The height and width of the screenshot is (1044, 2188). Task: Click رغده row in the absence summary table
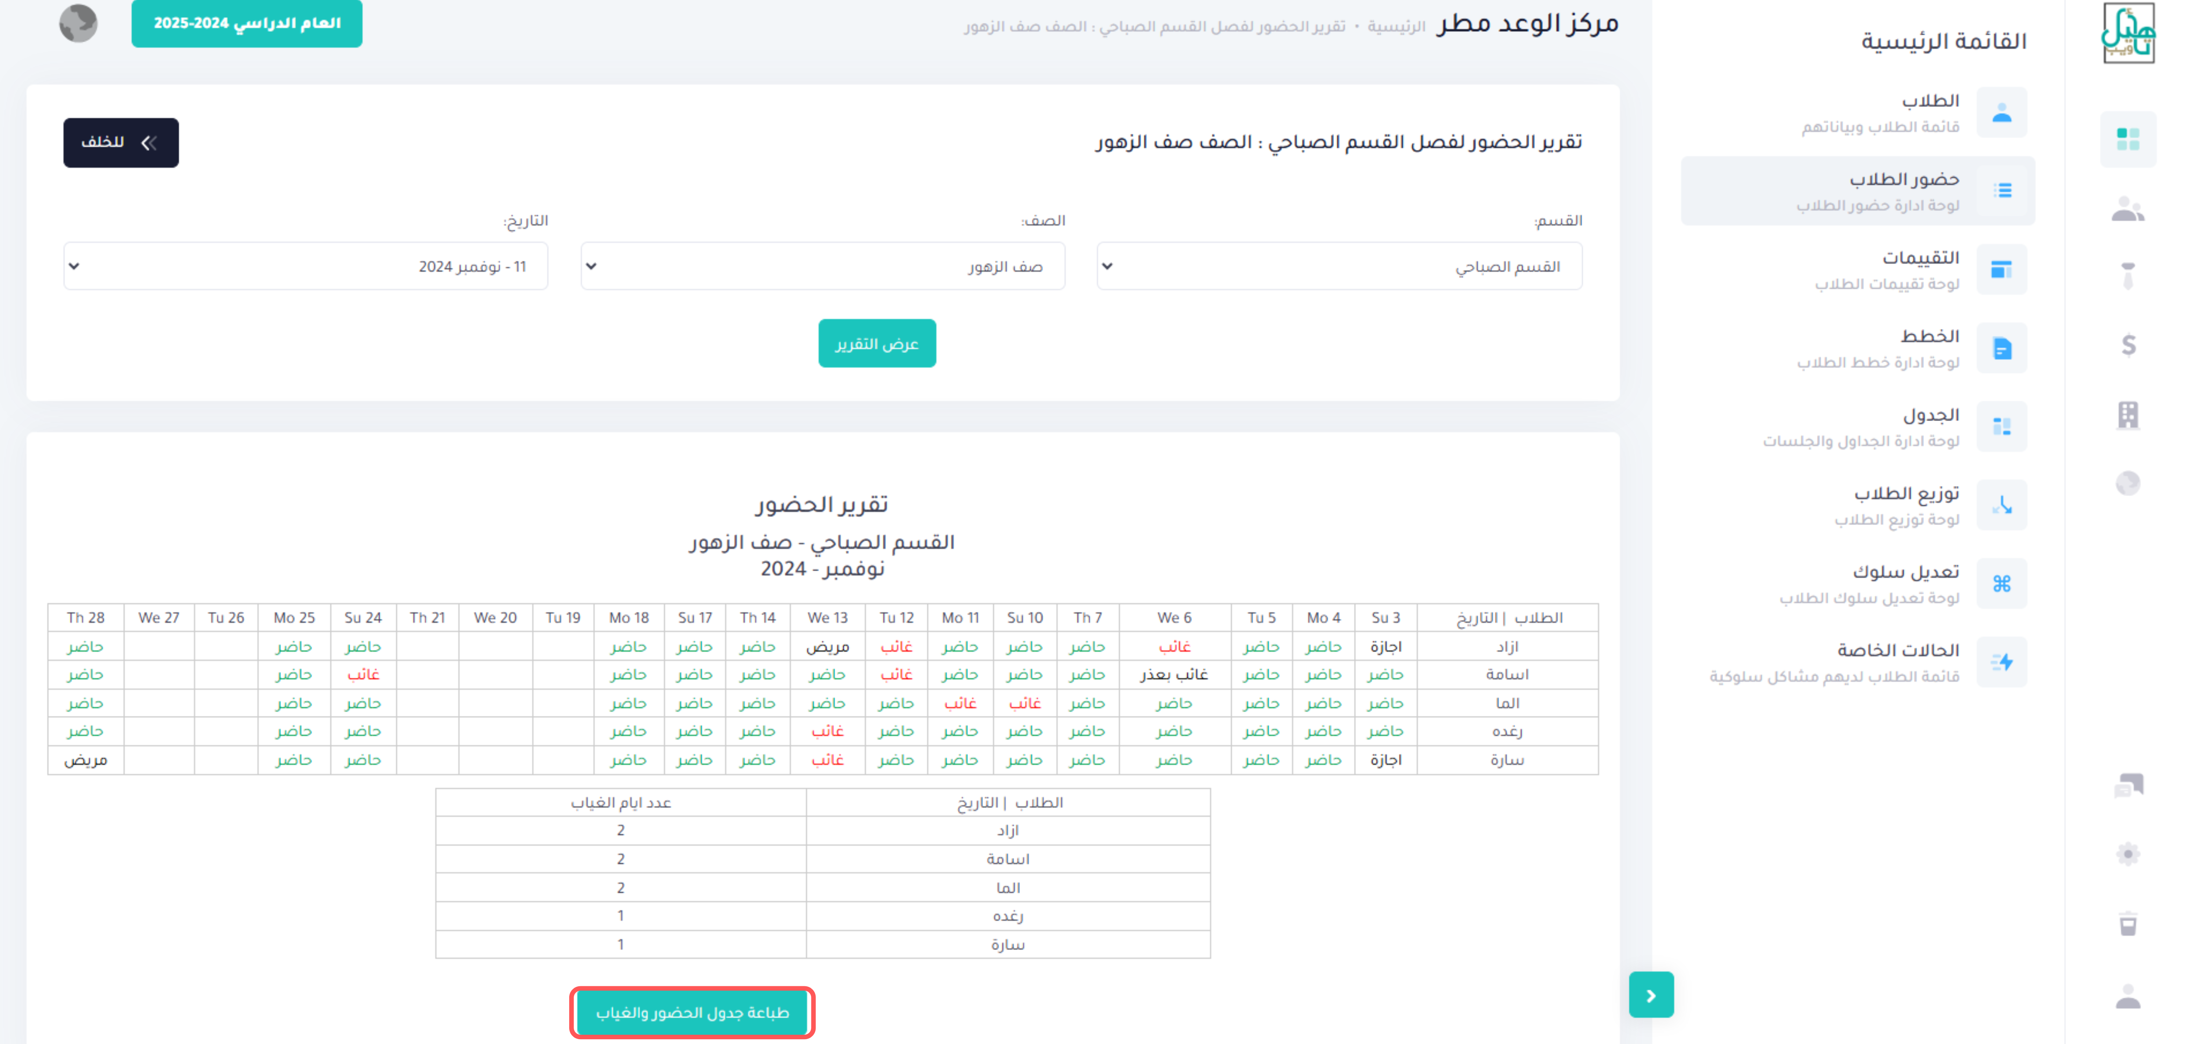823,916
